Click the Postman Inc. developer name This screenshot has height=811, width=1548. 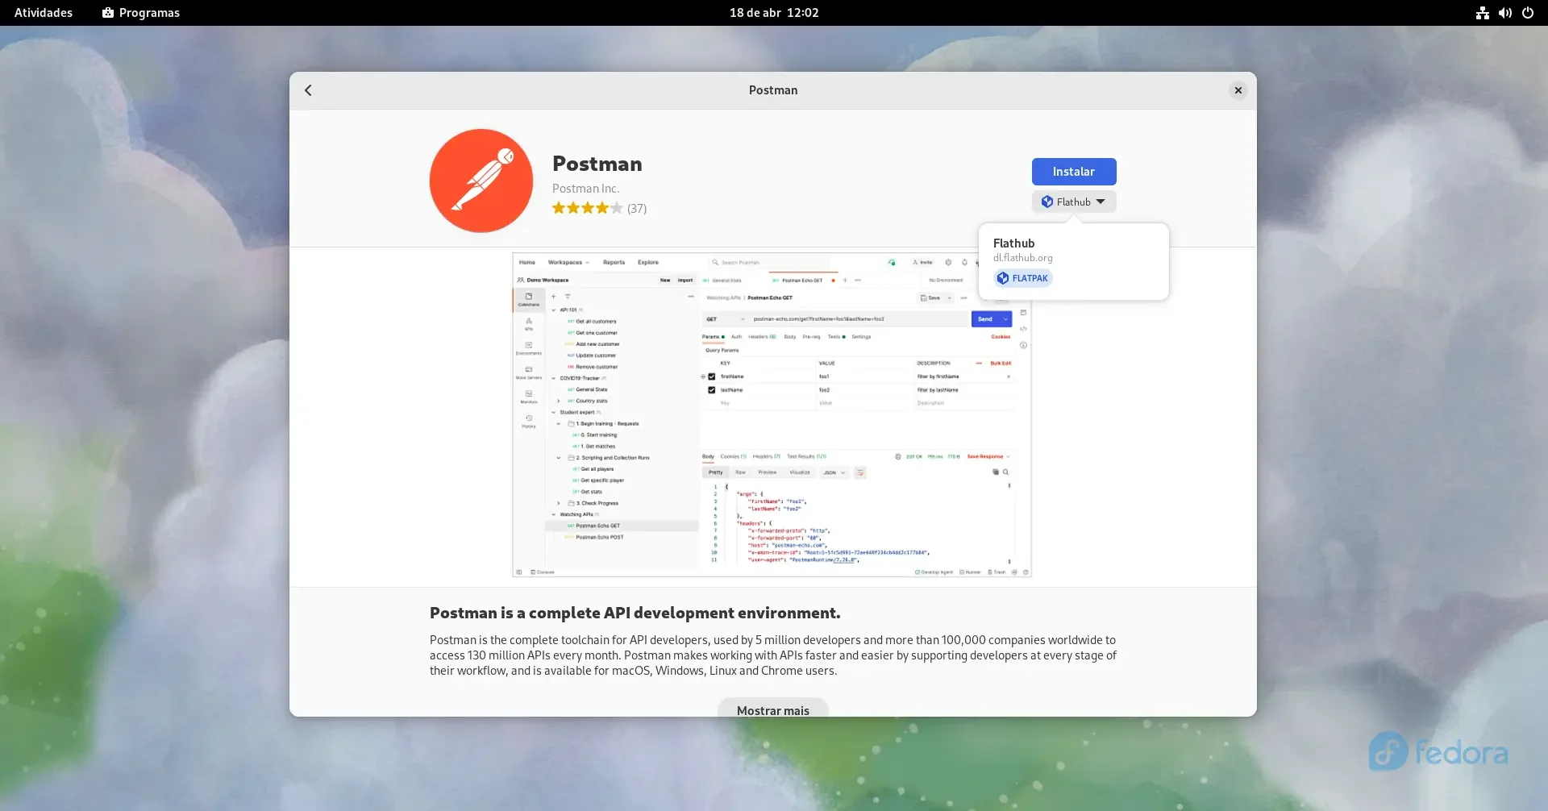click(x=585, y=189)
